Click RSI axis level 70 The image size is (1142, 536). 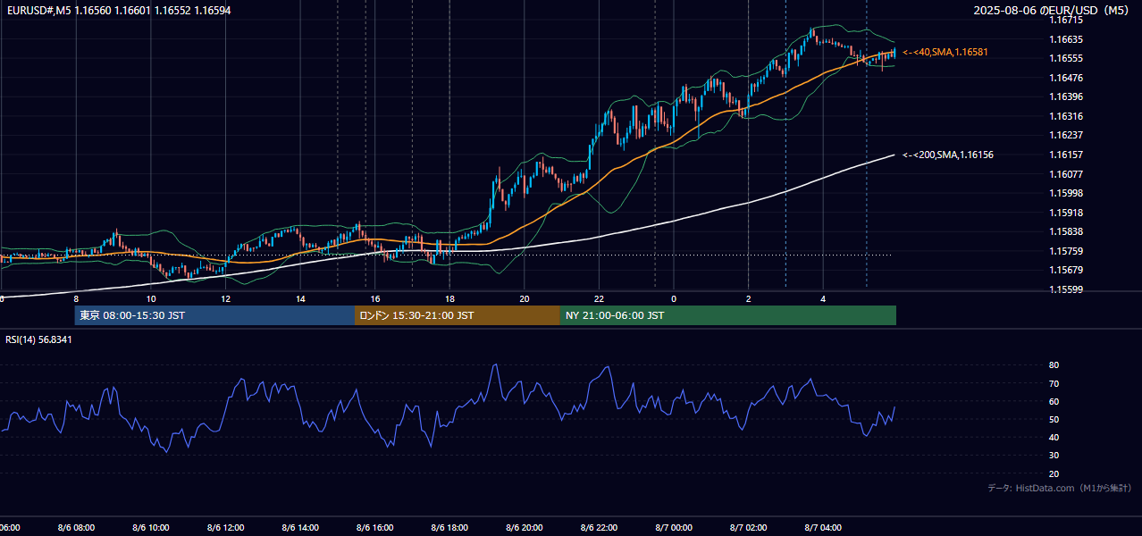click(1054, 383)
